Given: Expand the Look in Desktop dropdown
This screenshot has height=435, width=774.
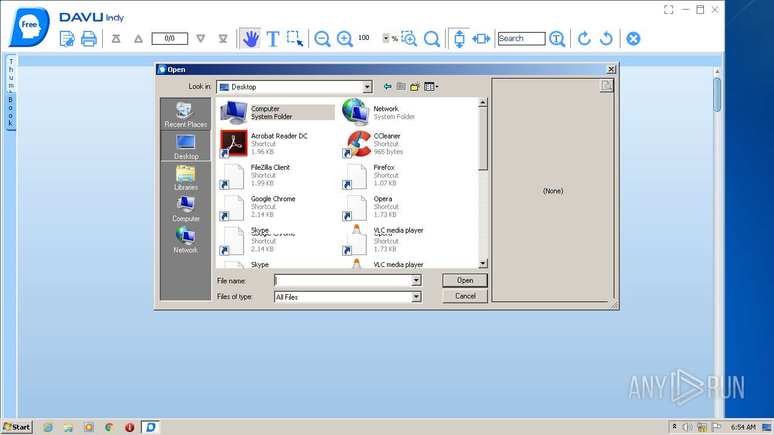Looking at the screenshot, I should click(367, 87).
